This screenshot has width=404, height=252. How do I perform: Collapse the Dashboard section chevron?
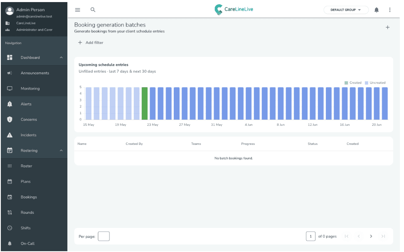[62, 57]
